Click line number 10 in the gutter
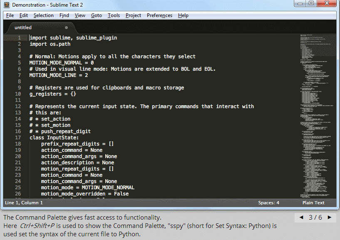The width and height of the screenshot is (340, 240). [18, 94]
